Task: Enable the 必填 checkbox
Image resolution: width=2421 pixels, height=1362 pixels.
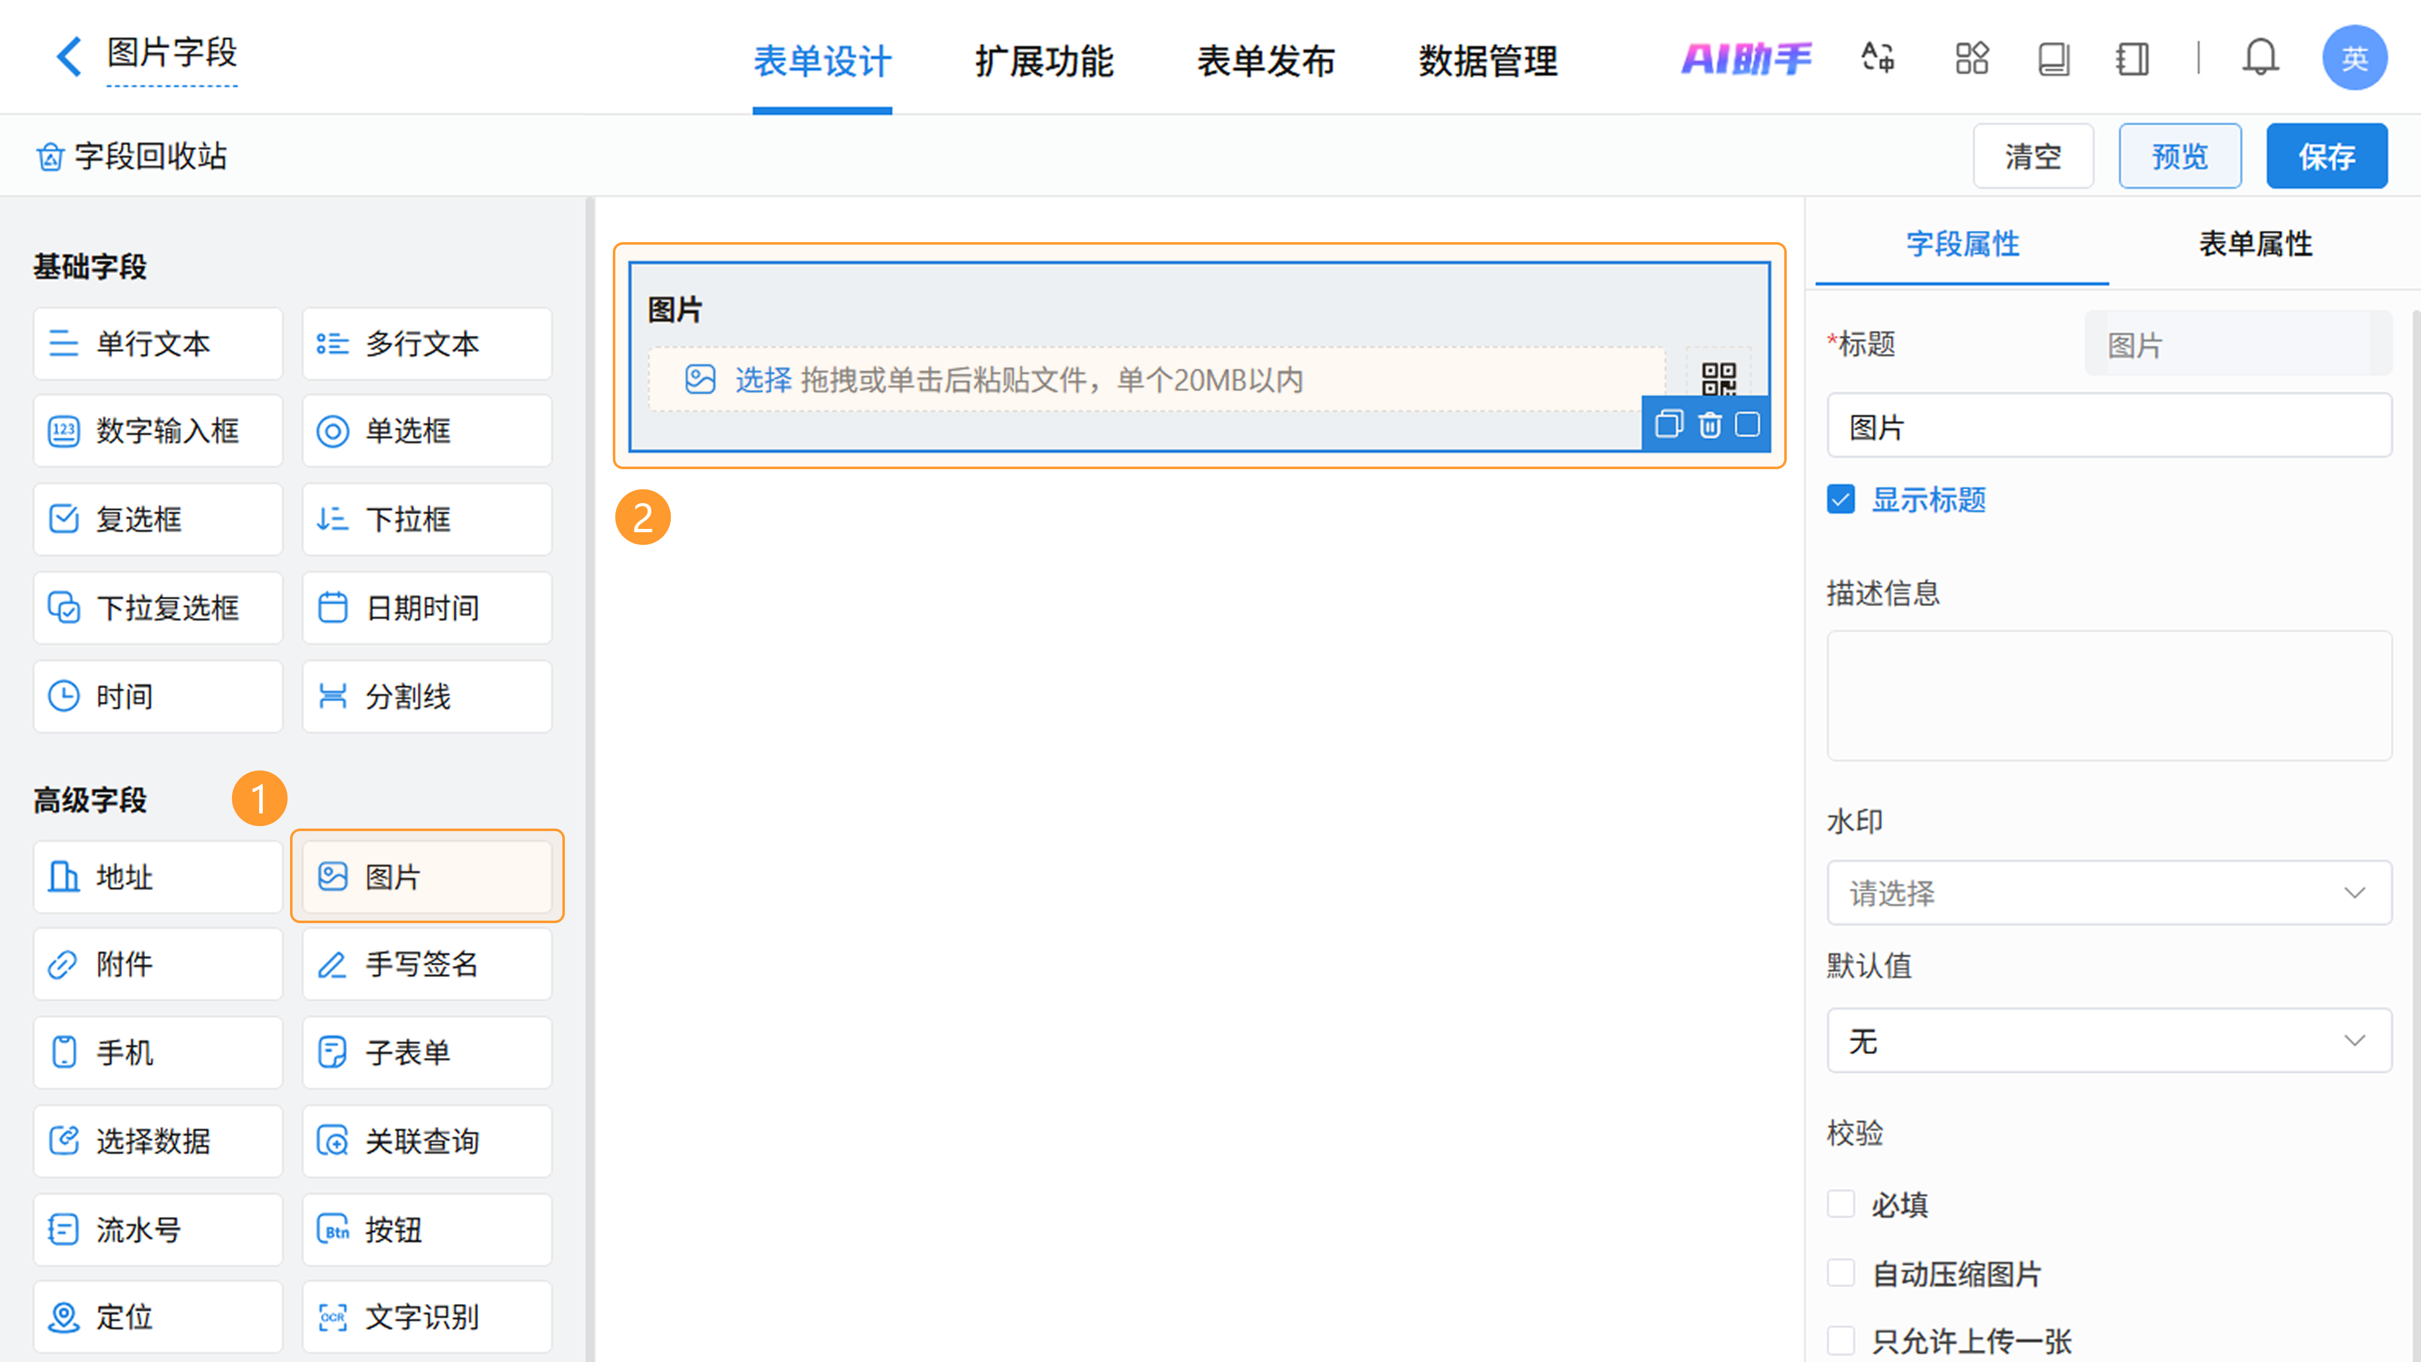Action: [1841, 1204]
